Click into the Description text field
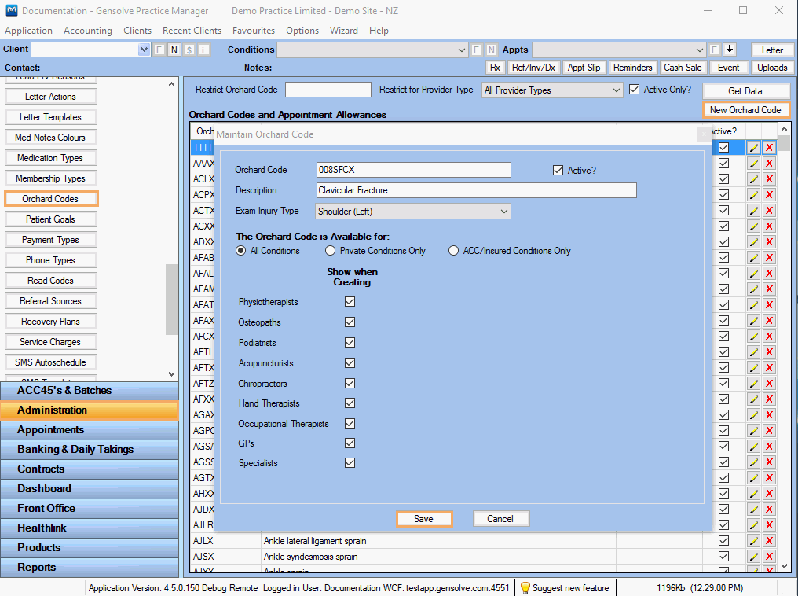The height and width of the screenshot is (596, 798). pyautogui.click(x=476, y=190)
